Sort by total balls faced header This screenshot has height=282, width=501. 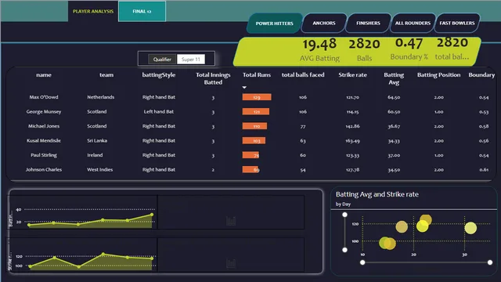pos(303,75)
